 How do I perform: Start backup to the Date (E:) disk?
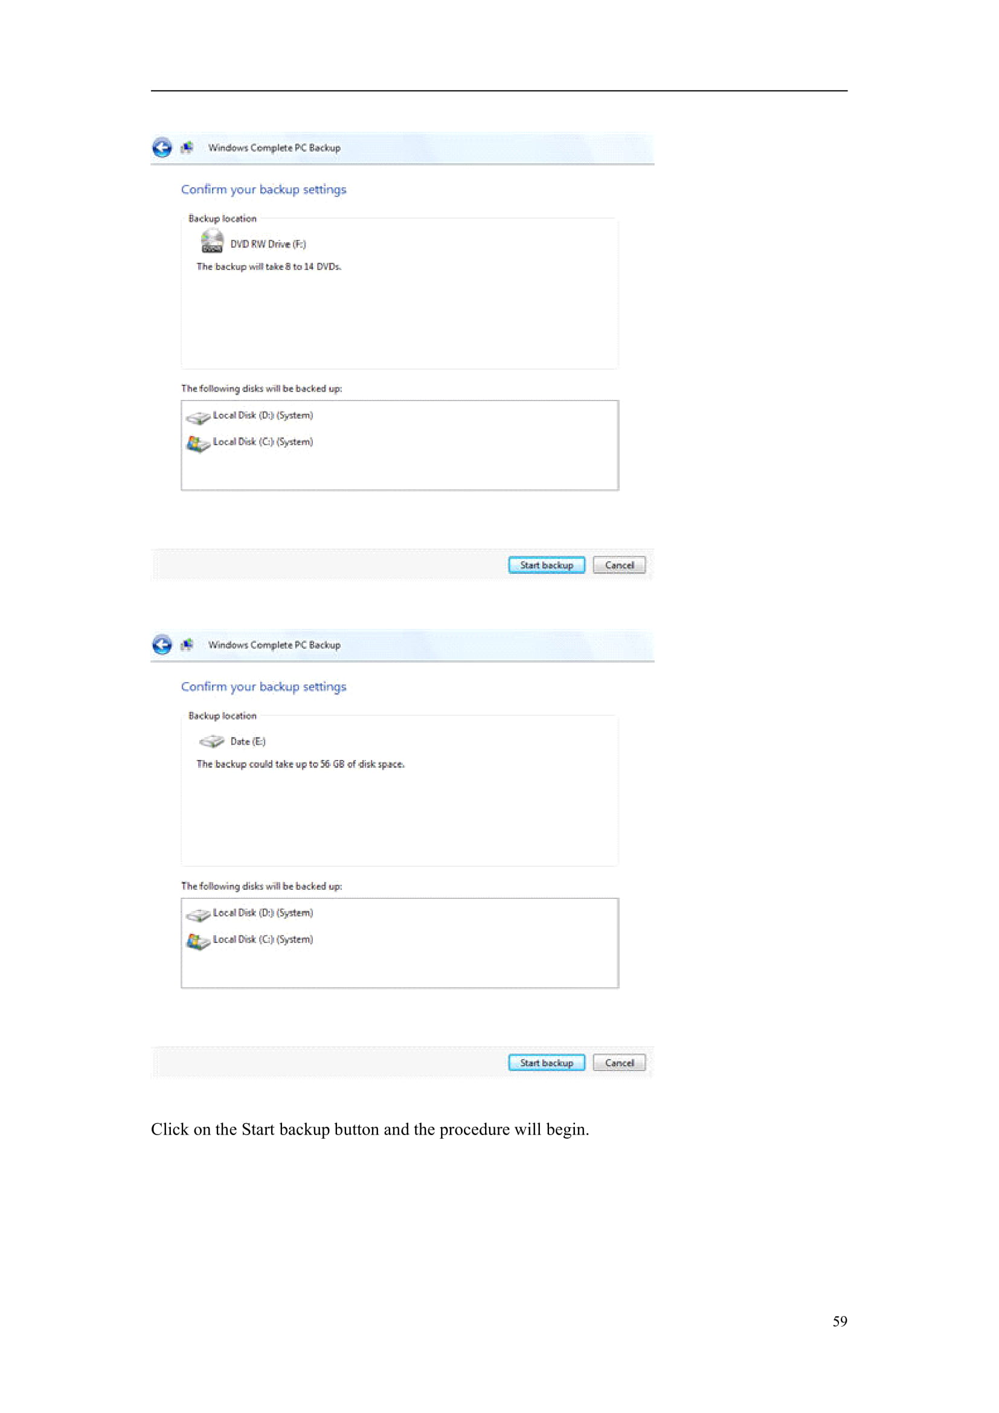coord(547,1063)
